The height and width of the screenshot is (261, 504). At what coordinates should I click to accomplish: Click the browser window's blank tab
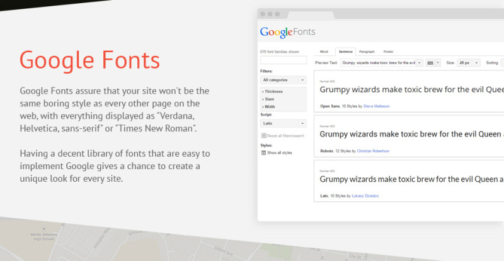tap(311, 14)
